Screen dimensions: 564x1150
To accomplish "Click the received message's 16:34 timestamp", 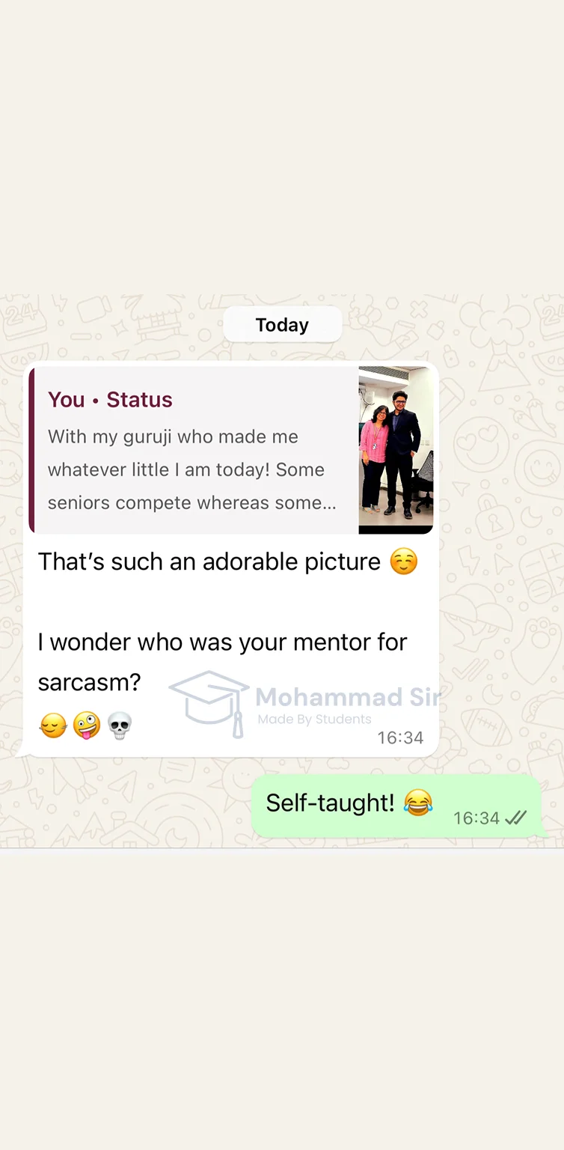I will (400, 738).
